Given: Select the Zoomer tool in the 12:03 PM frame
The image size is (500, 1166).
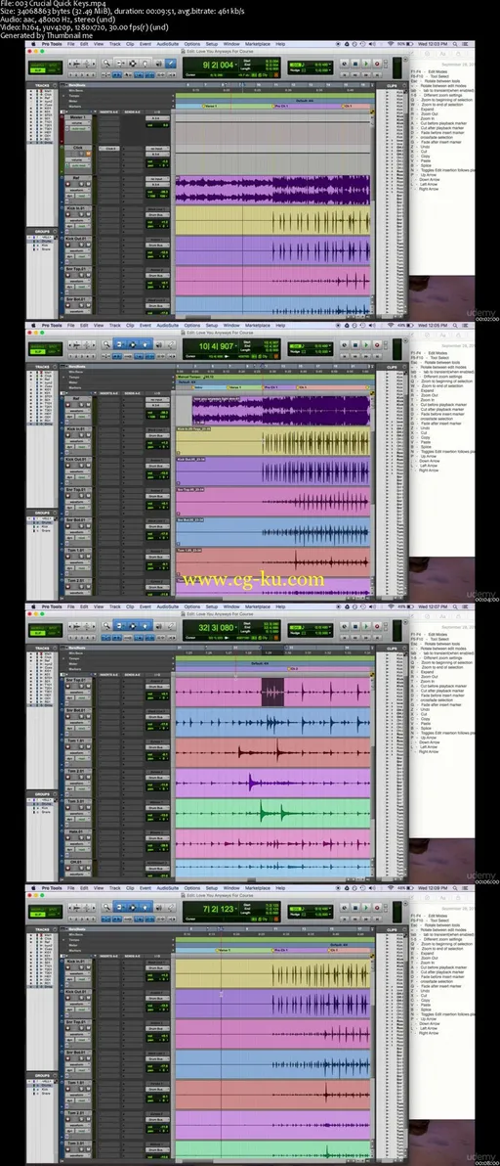Looking at the screenshot, I should tap(106, 63).
